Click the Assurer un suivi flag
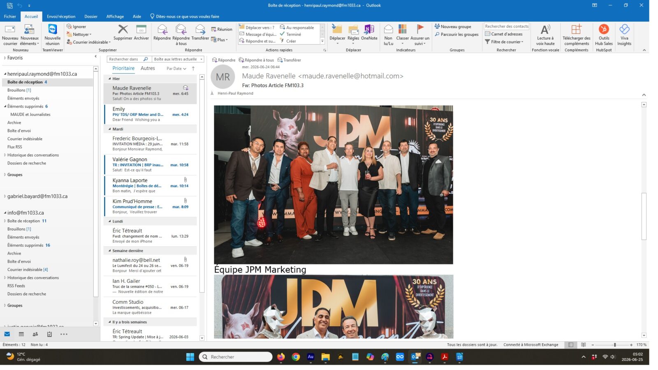Viewport: 658px width, 370px height. 420,35
